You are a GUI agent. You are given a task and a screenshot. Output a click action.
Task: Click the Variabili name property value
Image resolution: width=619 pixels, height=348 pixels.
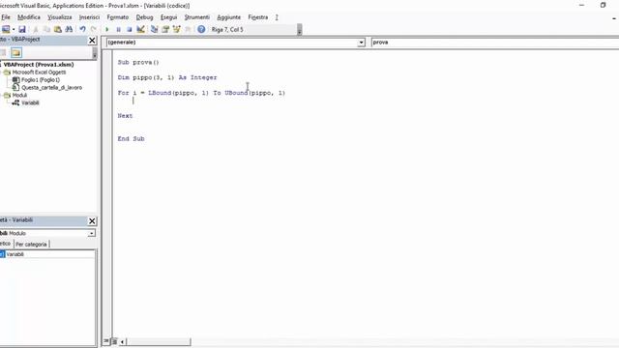tap(50, 254)
